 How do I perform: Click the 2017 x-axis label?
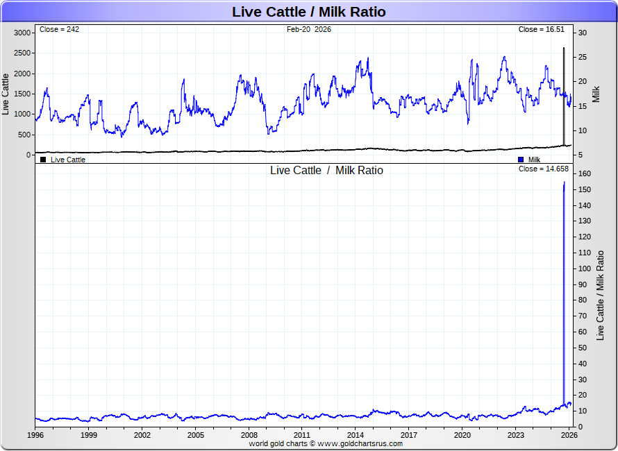click(x=409, y=435)
